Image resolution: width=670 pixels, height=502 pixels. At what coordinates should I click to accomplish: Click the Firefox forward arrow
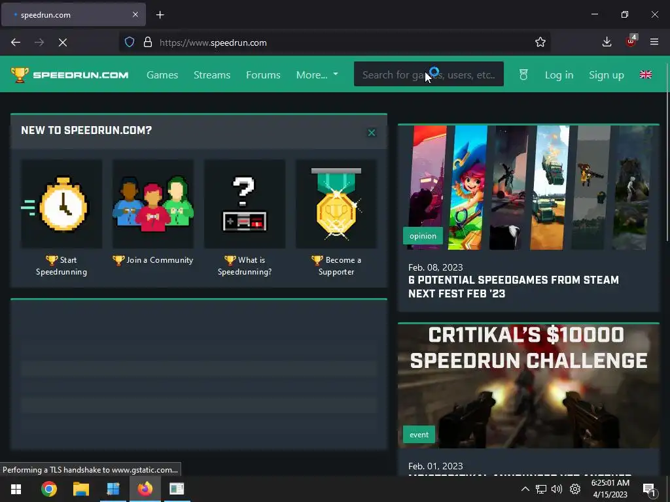[x=39, y=42]
